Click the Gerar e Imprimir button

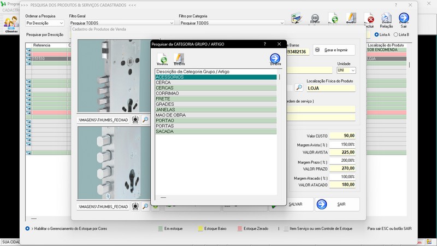coord(333,50)
